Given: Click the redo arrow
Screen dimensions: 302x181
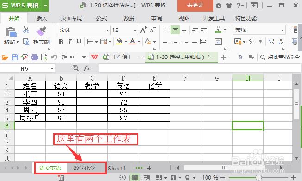Looking at the screenshot, I should click(64, 57).
